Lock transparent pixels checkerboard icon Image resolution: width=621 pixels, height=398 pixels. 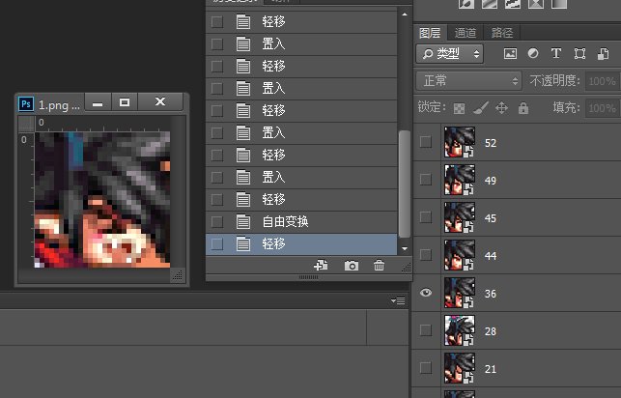(459, 108)
